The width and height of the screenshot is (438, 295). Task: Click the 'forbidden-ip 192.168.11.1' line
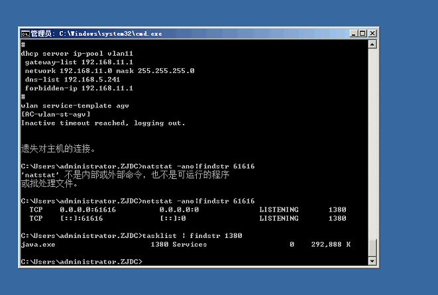79,88
